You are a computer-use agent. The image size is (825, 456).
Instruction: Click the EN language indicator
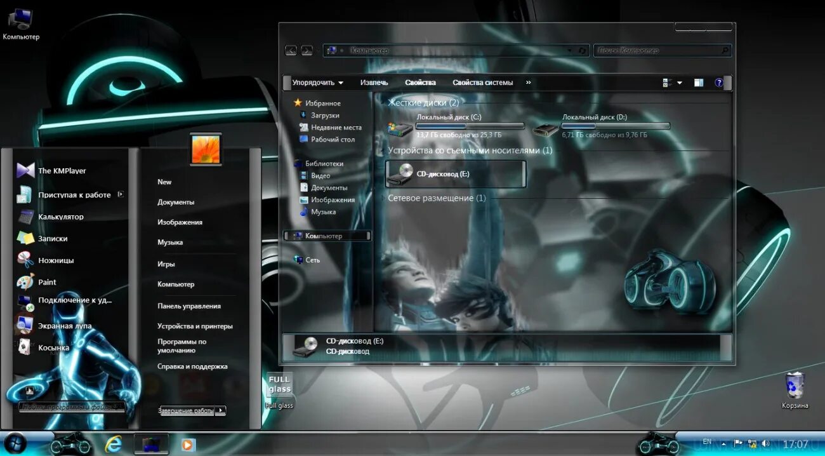707,441
